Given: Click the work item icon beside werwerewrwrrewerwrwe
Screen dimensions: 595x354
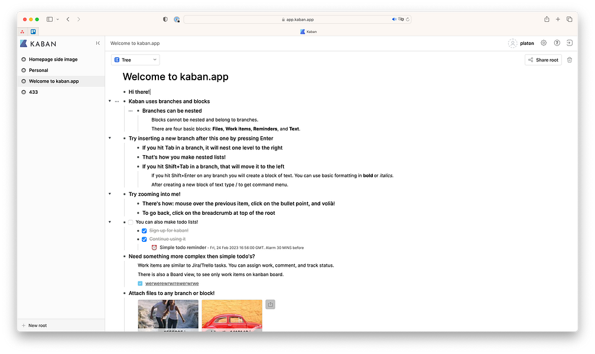Looking at the screenshot, I should [x=140, y=284].
